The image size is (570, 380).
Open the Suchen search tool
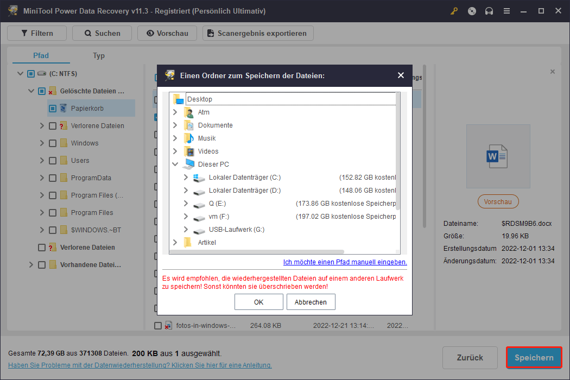(x=102, y=33)
